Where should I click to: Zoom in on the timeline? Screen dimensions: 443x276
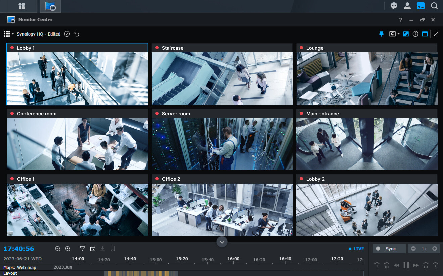[67, 248]
